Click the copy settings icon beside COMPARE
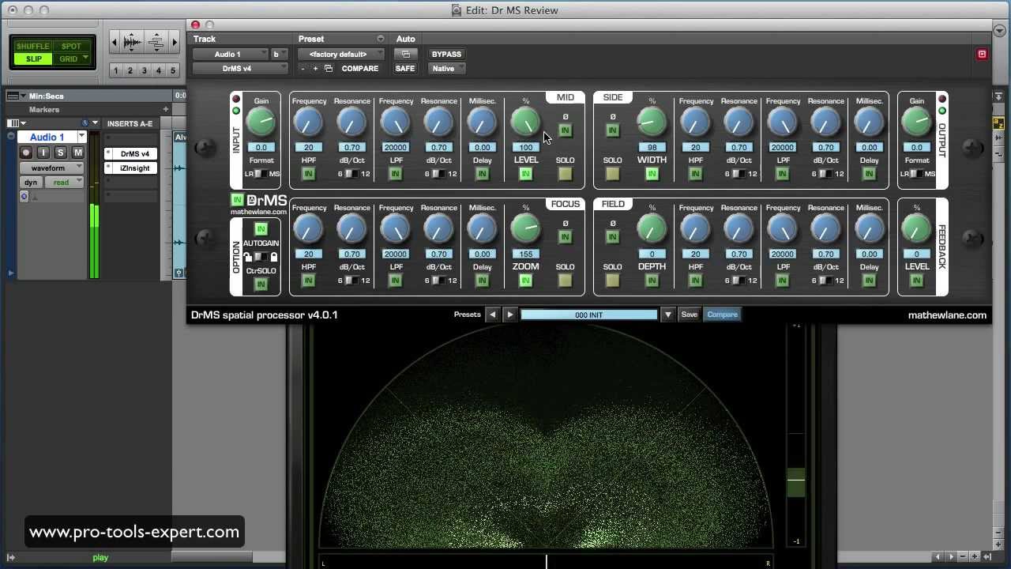Image resolution: width=1011 pixels, height=569 pixels. coord(329,69)
